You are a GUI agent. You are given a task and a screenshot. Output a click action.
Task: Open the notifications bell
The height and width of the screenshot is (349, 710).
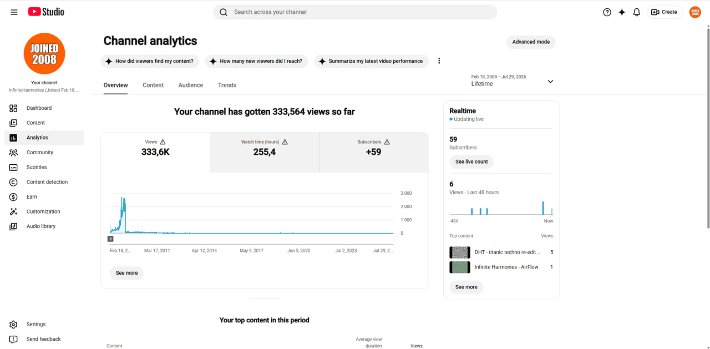(x=637, y=12)
